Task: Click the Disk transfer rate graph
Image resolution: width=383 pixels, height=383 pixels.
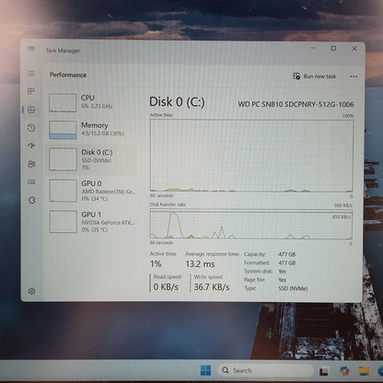Action: [x=251, y=224]
